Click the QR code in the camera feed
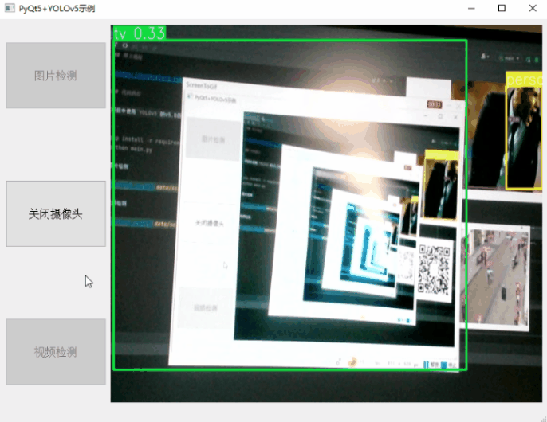Screen dimensions: 547x422 (434, 269)
